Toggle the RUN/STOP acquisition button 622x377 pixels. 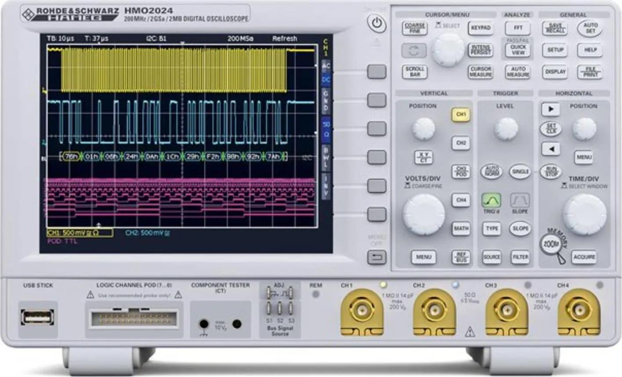[x=551, y=172]
